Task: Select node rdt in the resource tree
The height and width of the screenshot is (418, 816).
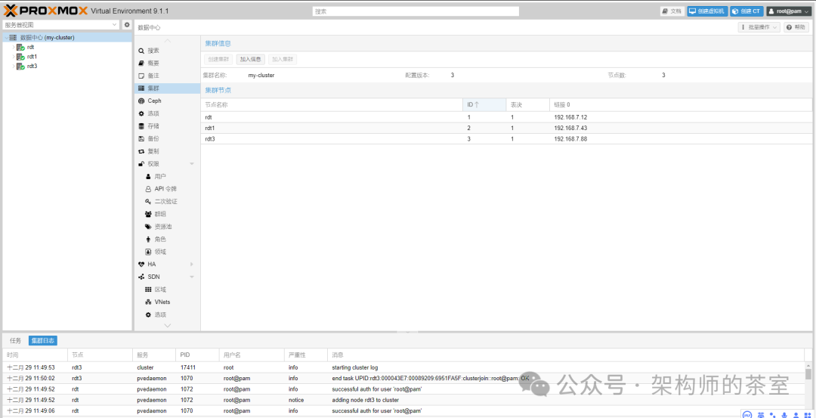Action: pos(30,47)
